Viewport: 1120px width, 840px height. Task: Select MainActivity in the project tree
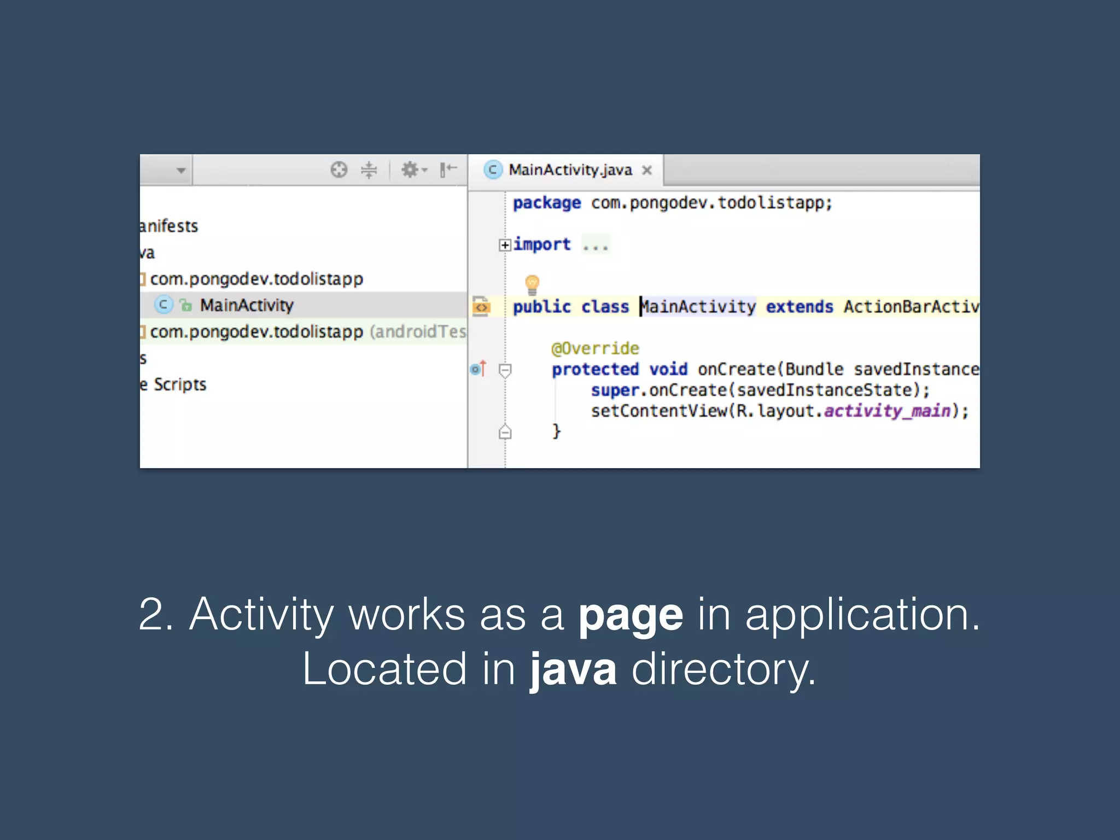[303, 305]
